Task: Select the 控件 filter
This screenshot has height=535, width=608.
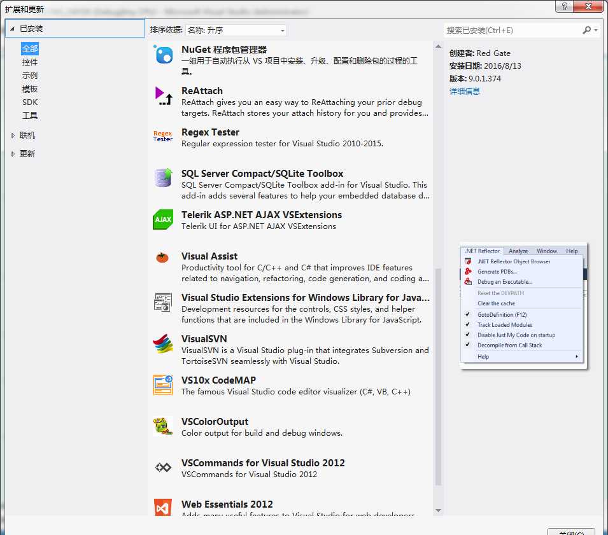Action: point(30,62)
